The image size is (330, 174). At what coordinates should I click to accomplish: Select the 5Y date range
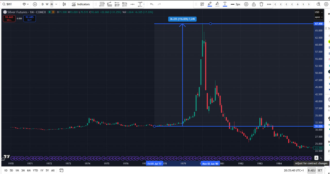tap(47, 170)
